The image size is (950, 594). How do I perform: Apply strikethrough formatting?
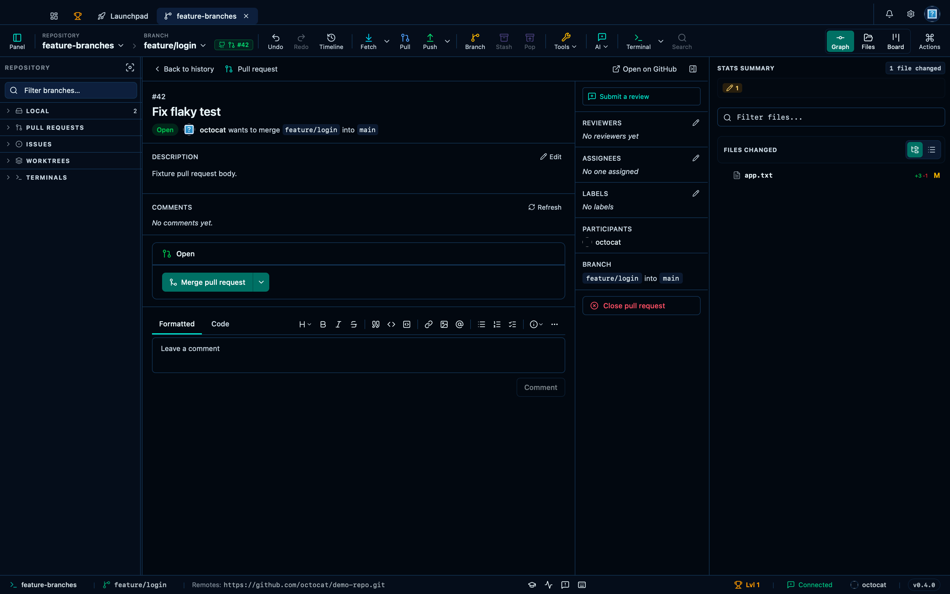coord(354,324)
